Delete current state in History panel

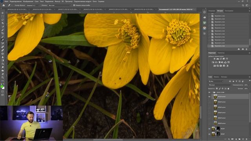point(247,49)
